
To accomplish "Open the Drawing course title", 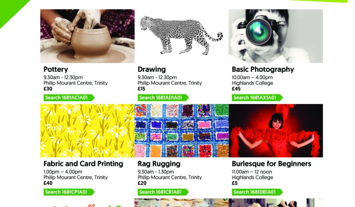I will pyautogui.click(x=152, y=69).
